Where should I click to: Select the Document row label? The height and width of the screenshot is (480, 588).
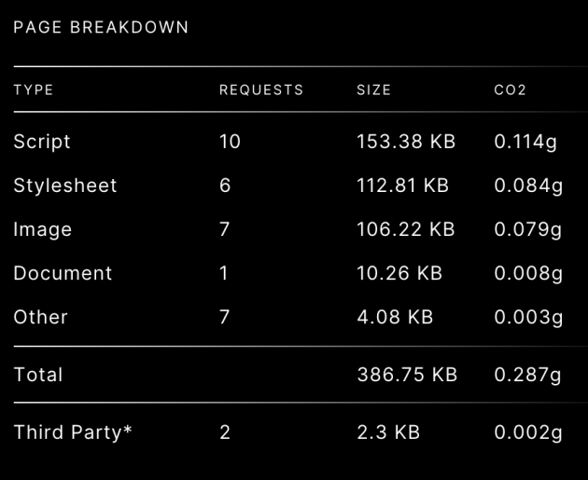[x=63, y=273]
